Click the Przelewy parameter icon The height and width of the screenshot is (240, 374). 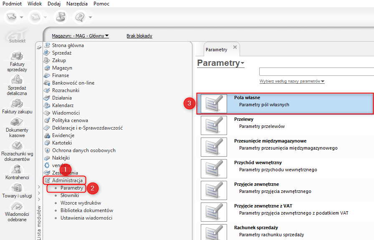[214, 125]
